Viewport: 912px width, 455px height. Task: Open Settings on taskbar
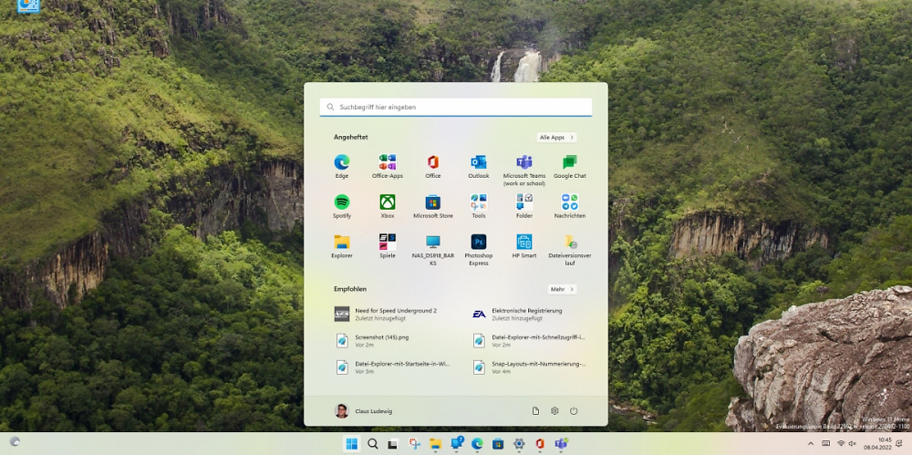point(519,444)
